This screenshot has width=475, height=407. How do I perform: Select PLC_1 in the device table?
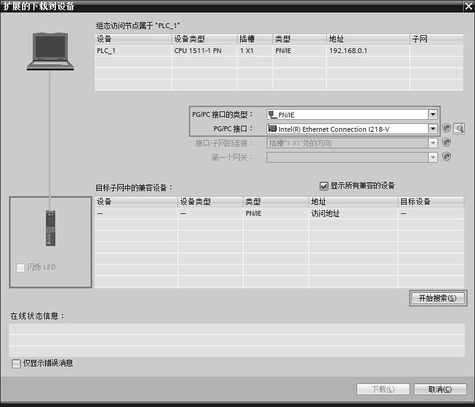(133, 51)
